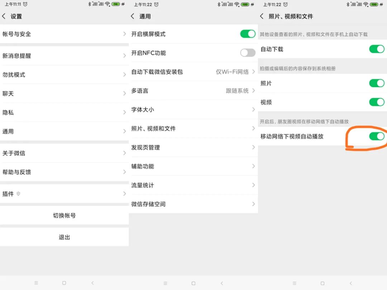Viewport: 387px width, 290px height.
Task: Tap battery icon in 通用 screen status bar
Action: (245, 4)
